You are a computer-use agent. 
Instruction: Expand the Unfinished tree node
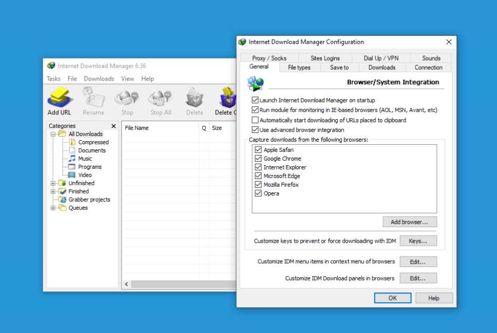click(x=53, y=183)
